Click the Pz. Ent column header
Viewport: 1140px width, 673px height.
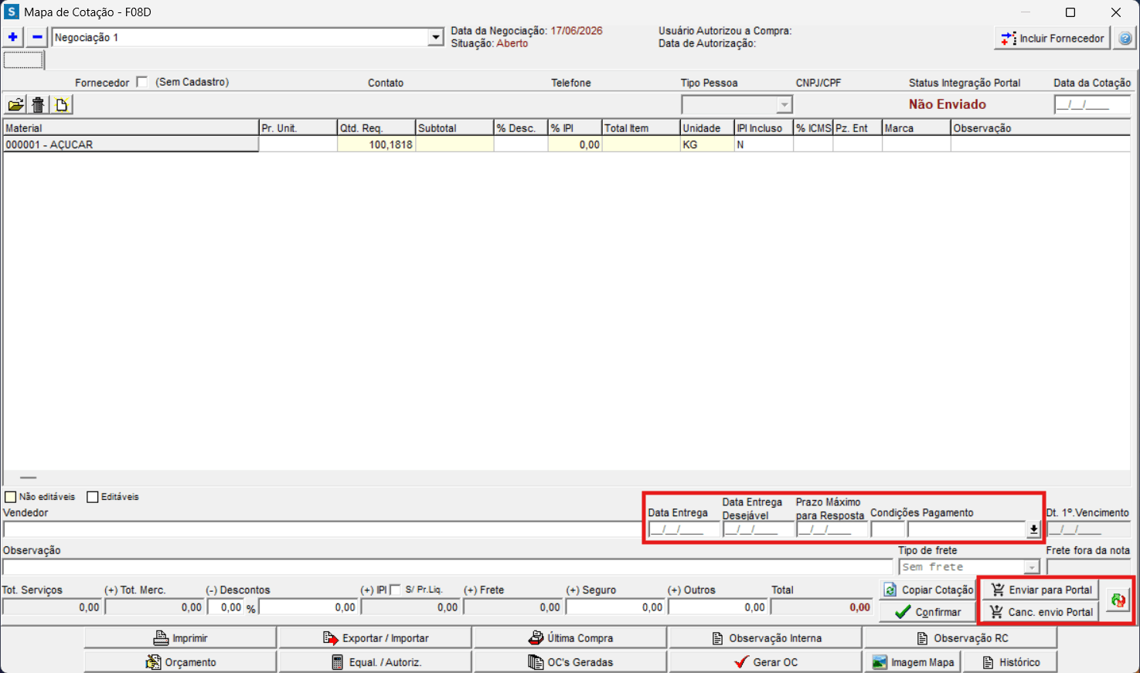tap(857, 128)
